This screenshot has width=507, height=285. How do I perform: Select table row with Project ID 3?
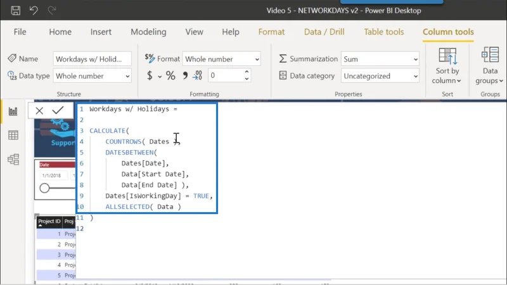56,255
